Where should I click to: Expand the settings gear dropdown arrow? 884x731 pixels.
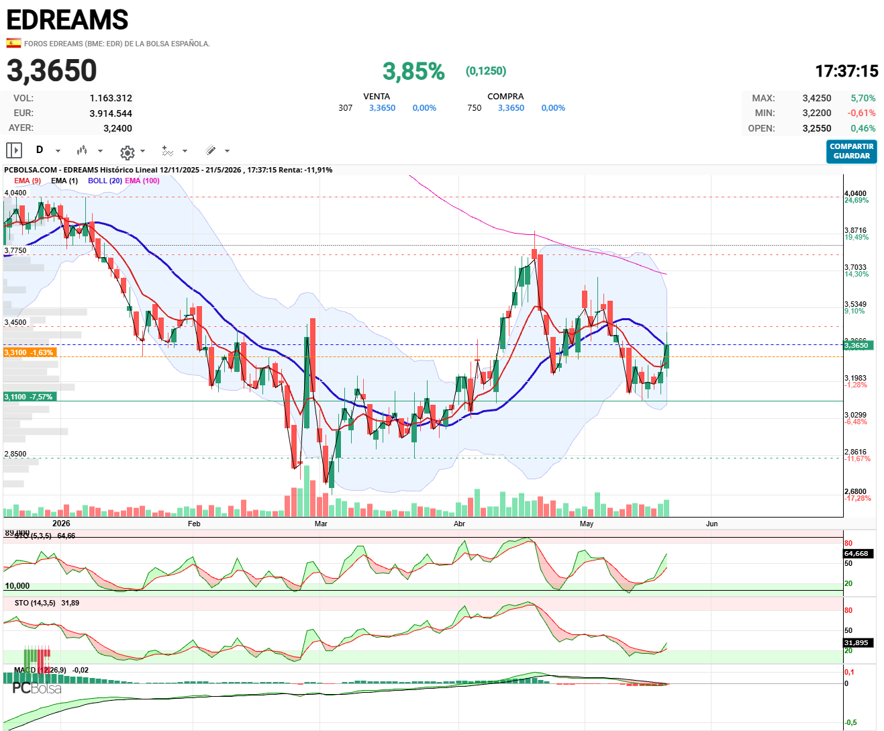coord(142,151)
